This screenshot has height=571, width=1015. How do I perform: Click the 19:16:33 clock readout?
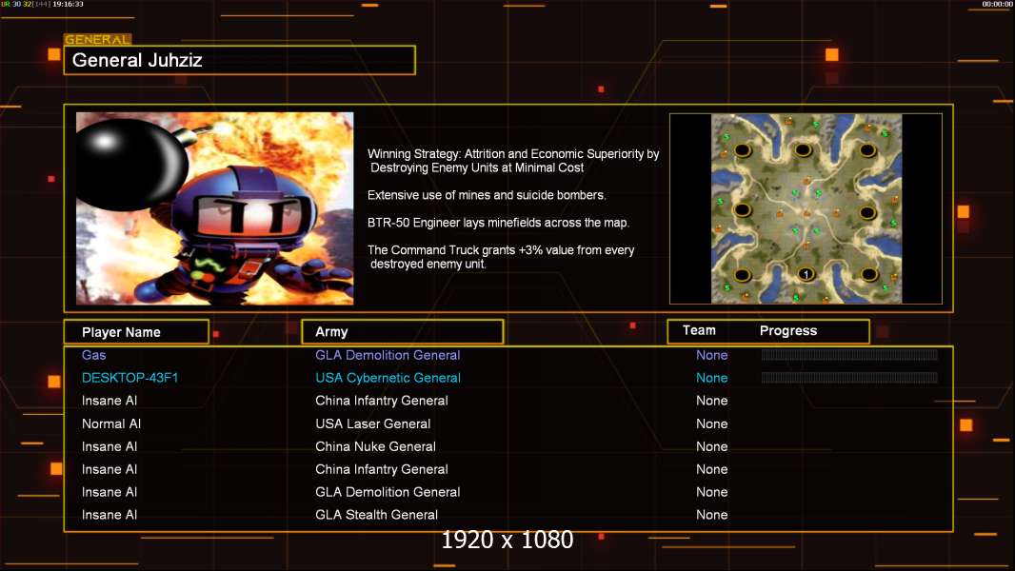click(x=68, y=4)
